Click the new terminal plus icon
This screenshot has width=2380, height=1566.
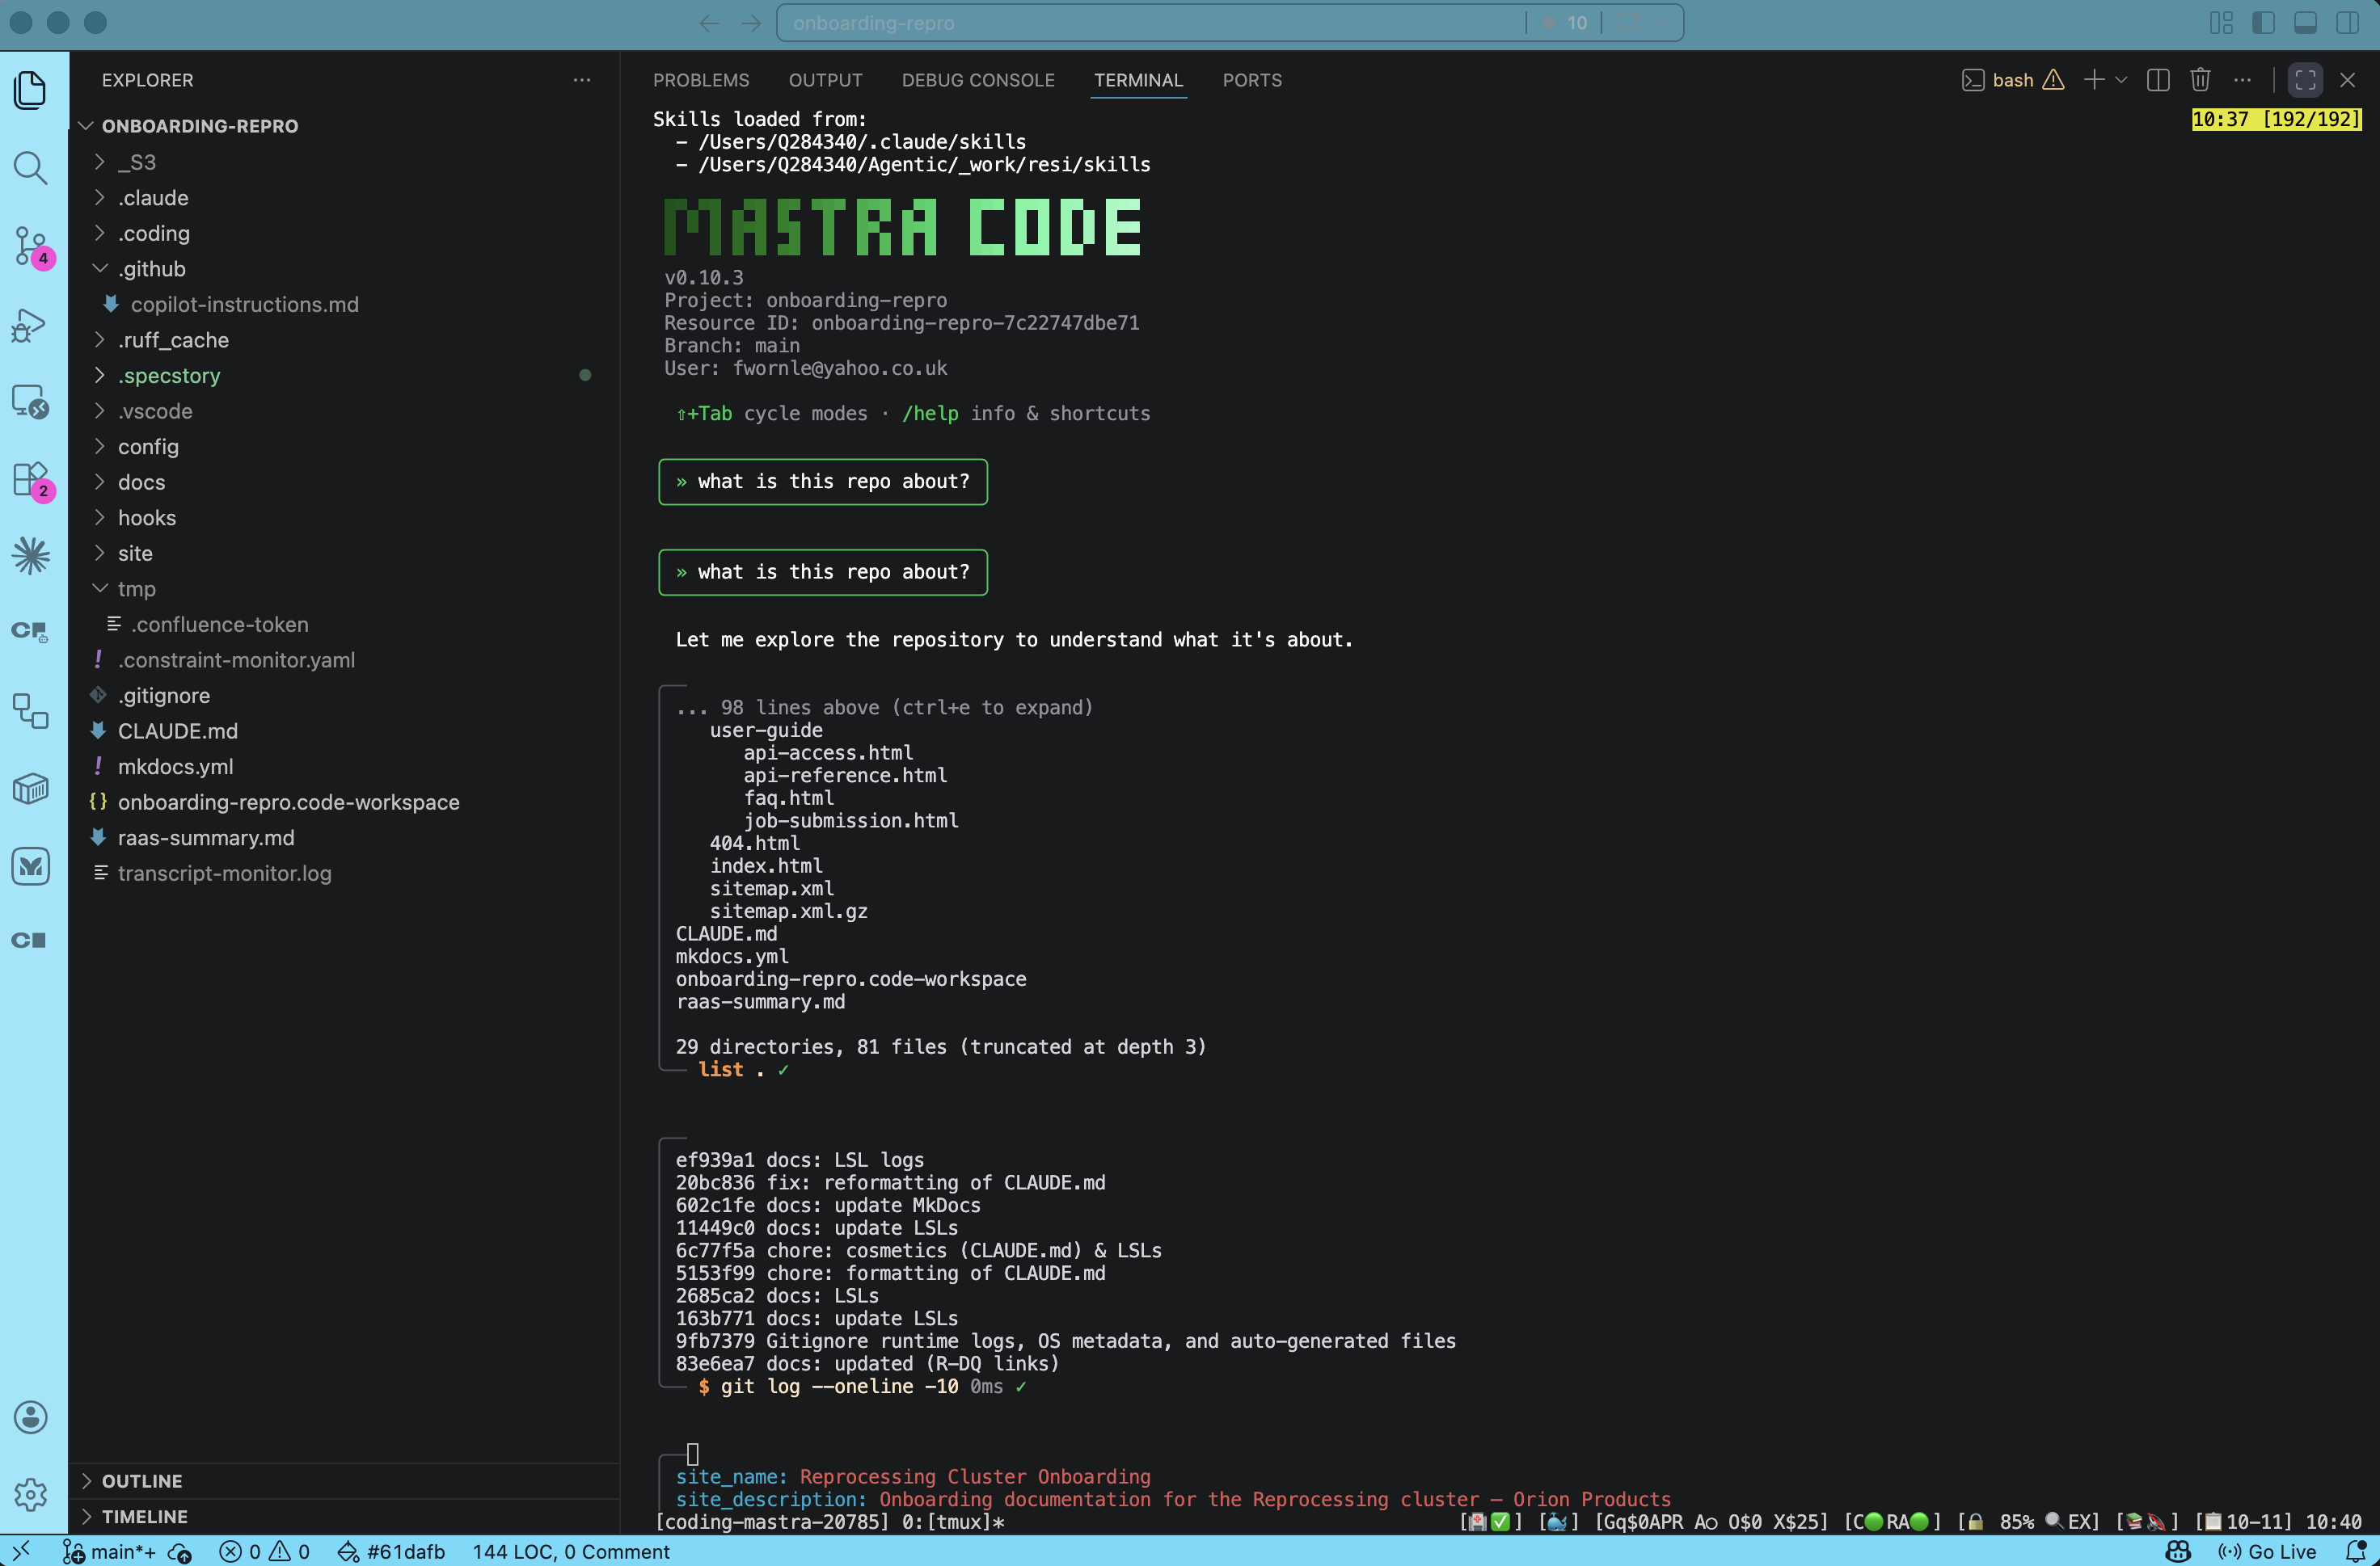tap(2094, 80)
